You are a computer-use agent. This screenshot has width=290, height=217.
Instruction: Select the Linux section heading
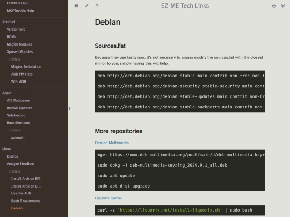6,149
